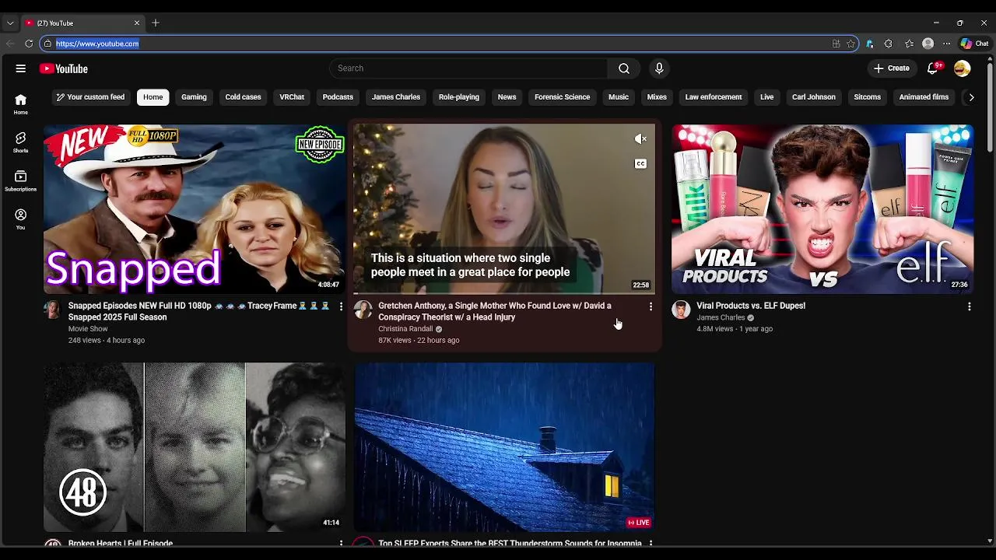The width and height of the screenshot is (996, 560).
Task: Open the You section in sidebar
Action: [x=21, y=219]
